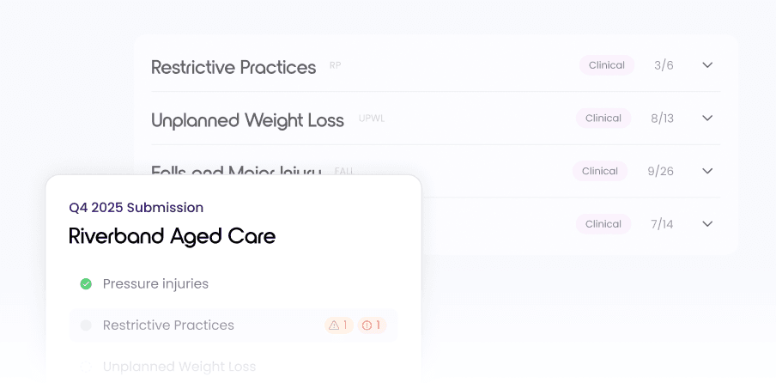Expand the Restrictive Practices row chevron
The image size is (776, 383).
point(707,64)
